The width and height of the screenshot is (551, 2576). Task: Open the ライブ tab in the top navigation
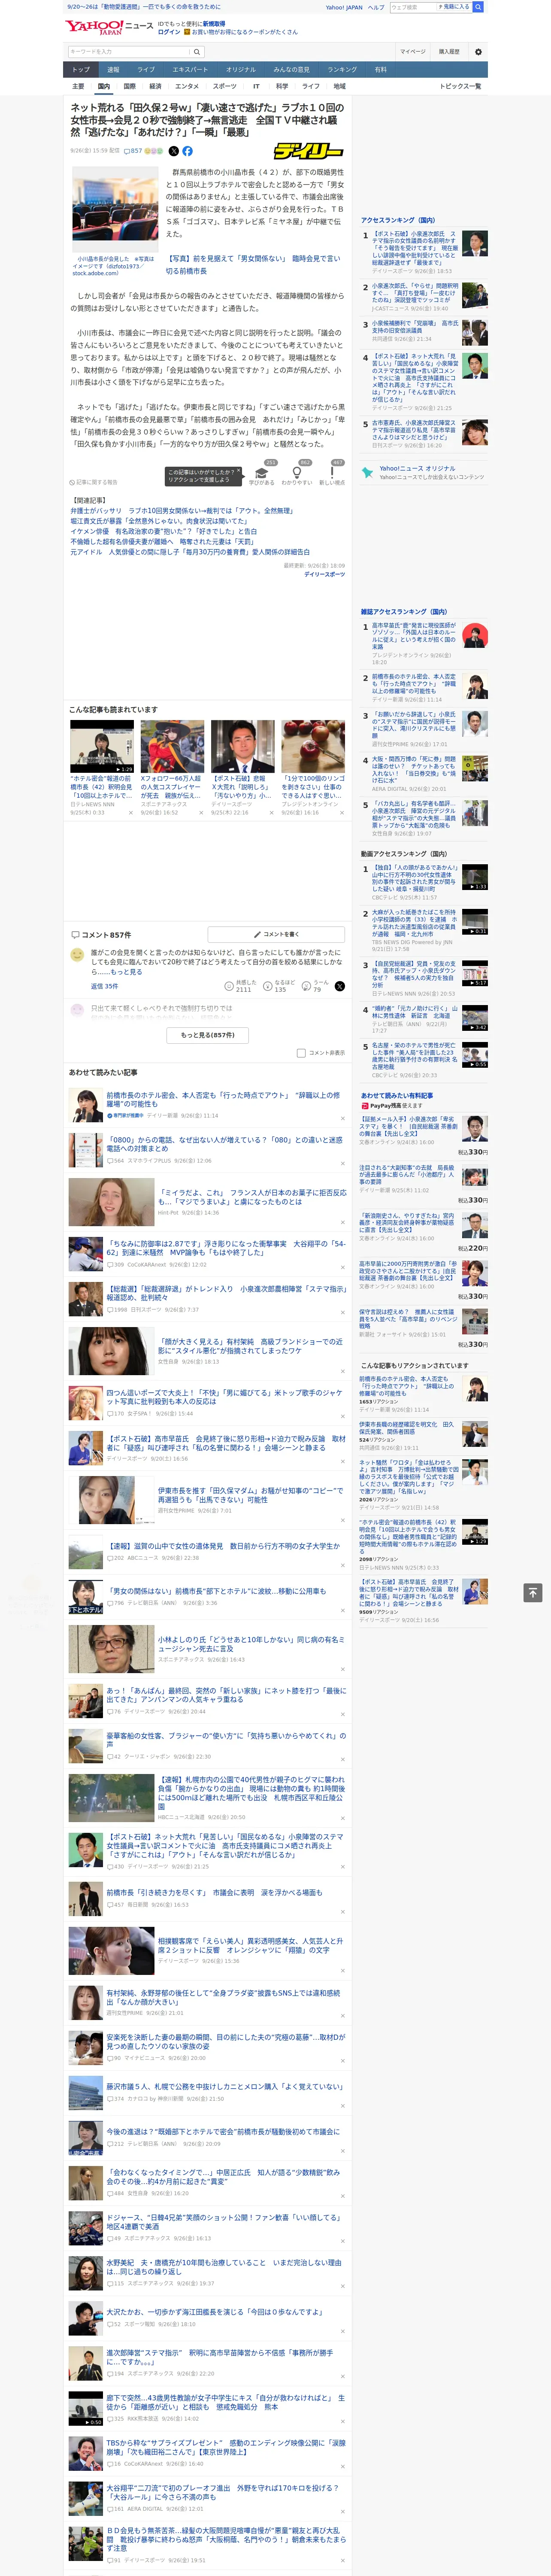146,70
